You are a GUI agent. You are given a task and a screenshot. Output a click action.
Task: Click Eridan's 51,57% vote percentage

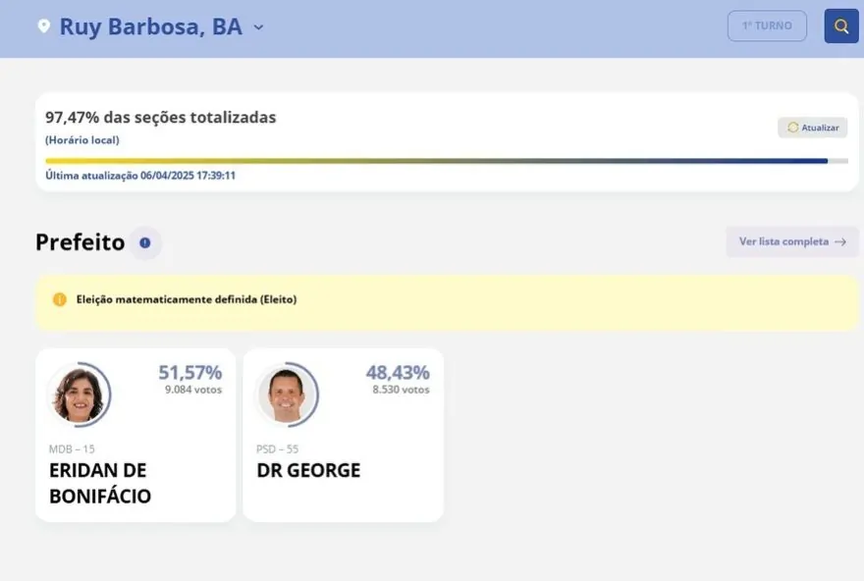190,373
